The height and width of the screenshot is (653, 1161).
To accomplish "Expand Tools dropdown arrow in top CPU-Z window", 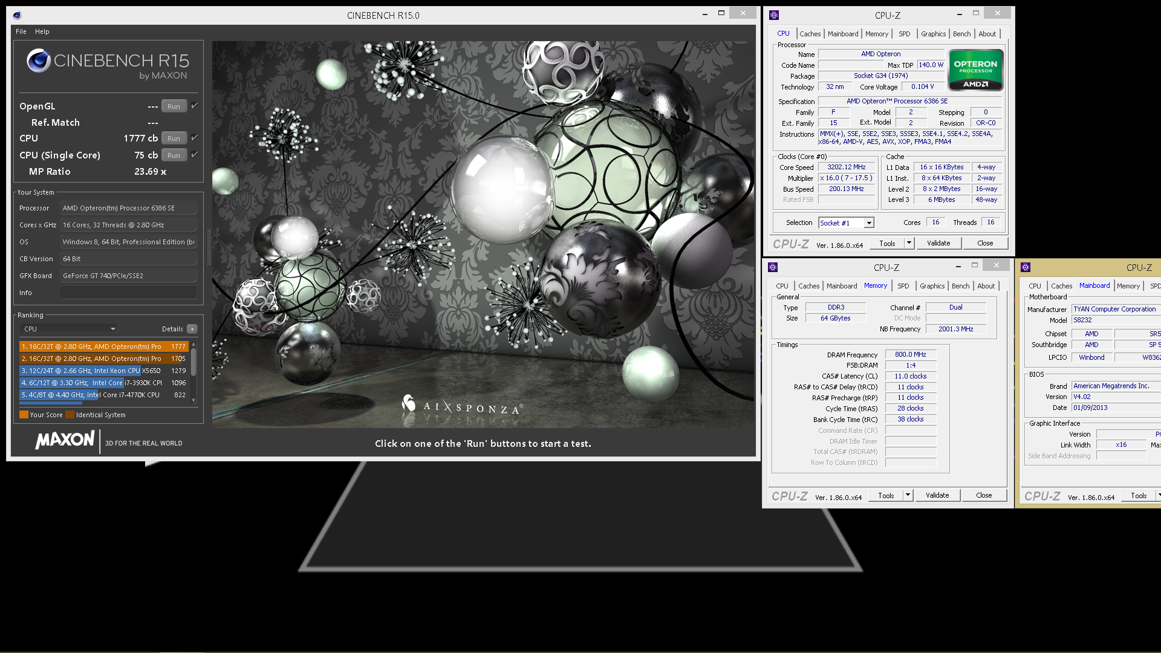I will pyautogui.click(x=908, y=243).
